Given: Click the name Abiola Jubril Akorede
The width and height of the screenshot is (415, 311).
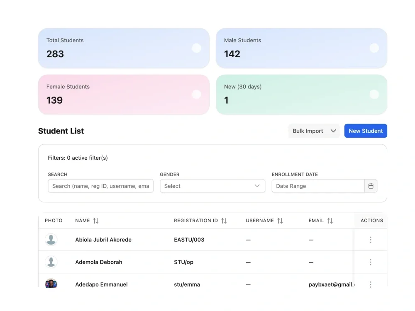Looking at the screenshot, I should [x=103, y=240].
